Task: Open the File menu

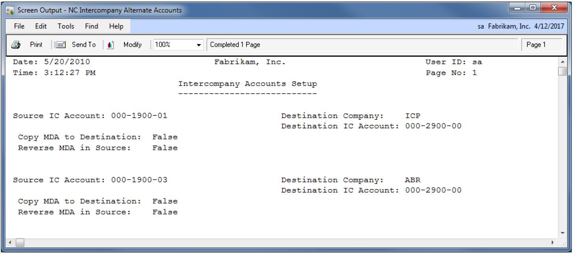Action: pyautogui.click(x=19, y=26)
